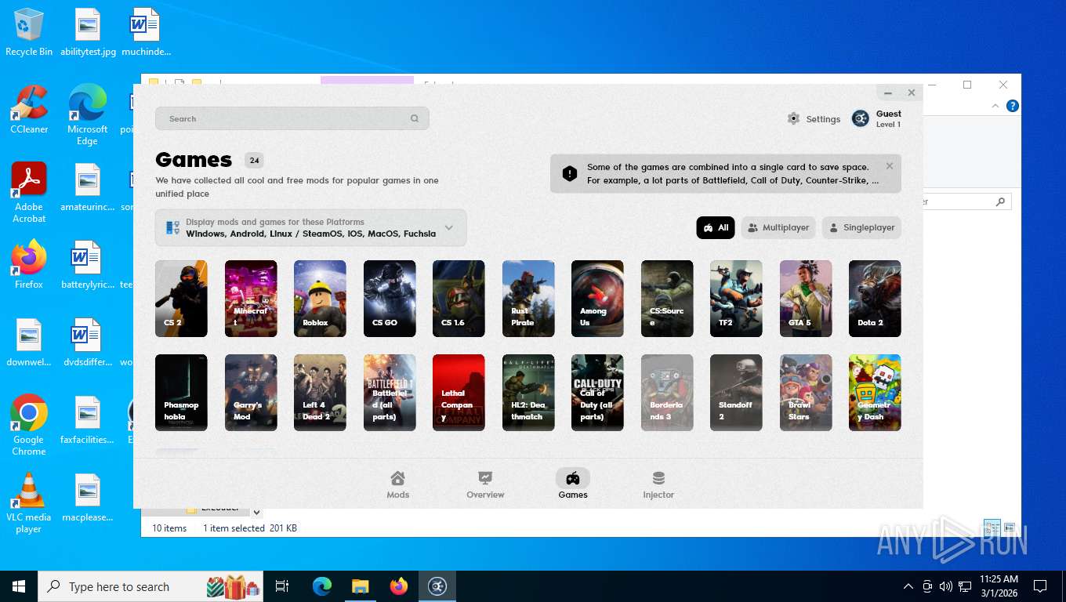This screenshot has height=602, width=1066.
Task: Switch to the Mods tab
Action: click(x=398, y=484)
